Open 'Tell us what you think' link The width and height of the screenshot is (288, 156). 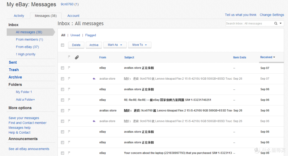point(241,15)
